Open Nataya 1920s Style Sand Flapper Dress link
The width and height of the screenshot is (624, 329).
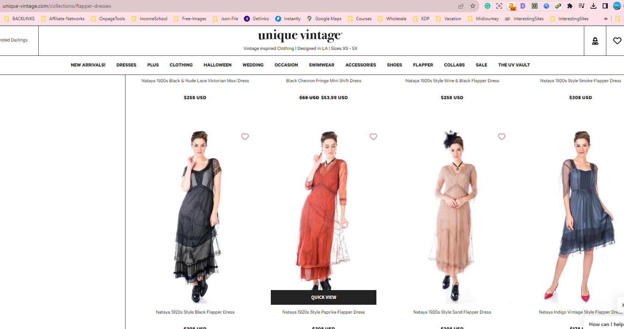pyautogui.click(x=452, y=312)
